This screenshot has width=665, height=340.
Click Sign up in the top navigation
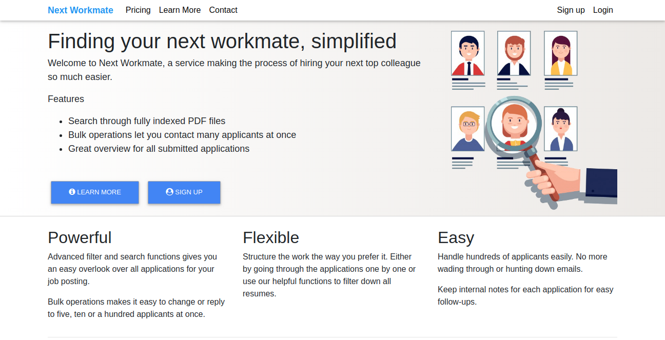(571, 10)
